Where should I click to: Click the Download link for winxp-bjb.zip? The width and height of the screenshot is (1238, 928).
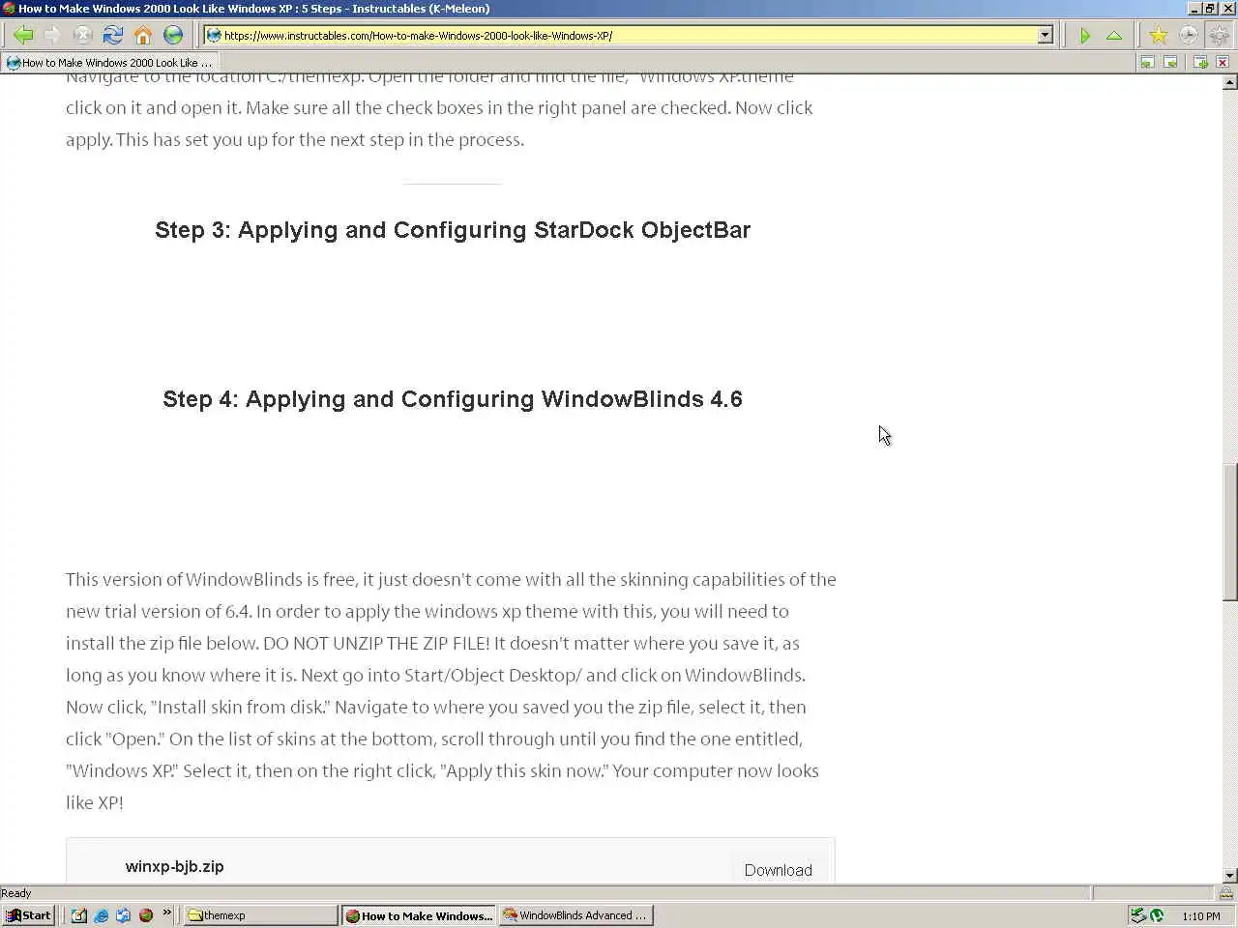click(779, 870)
